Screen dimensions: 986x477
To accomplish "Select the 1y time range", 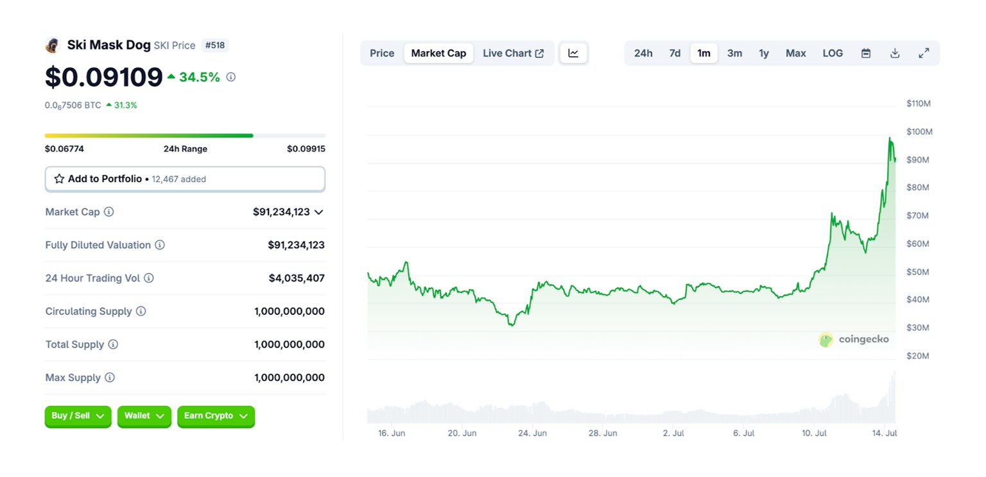I will 764,53.
